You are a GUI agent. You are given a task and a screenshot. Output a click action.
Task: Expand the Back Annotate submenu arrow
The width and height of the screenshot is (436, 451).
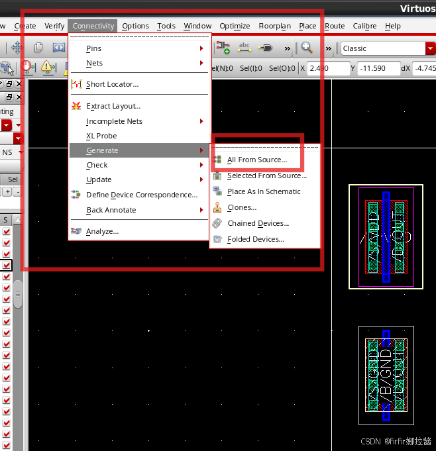pos(201,210)
